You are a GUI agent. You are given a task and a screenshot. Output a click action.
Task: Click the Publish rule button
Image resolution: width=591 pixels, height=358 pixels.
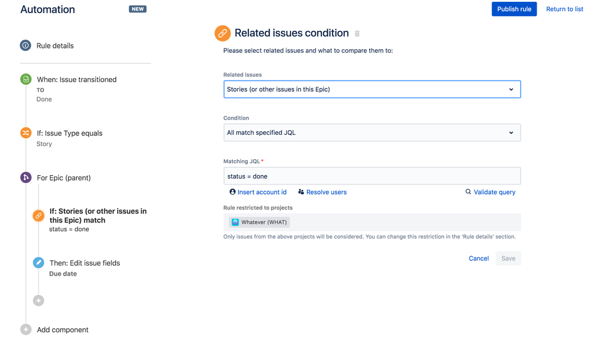[514, 9]
